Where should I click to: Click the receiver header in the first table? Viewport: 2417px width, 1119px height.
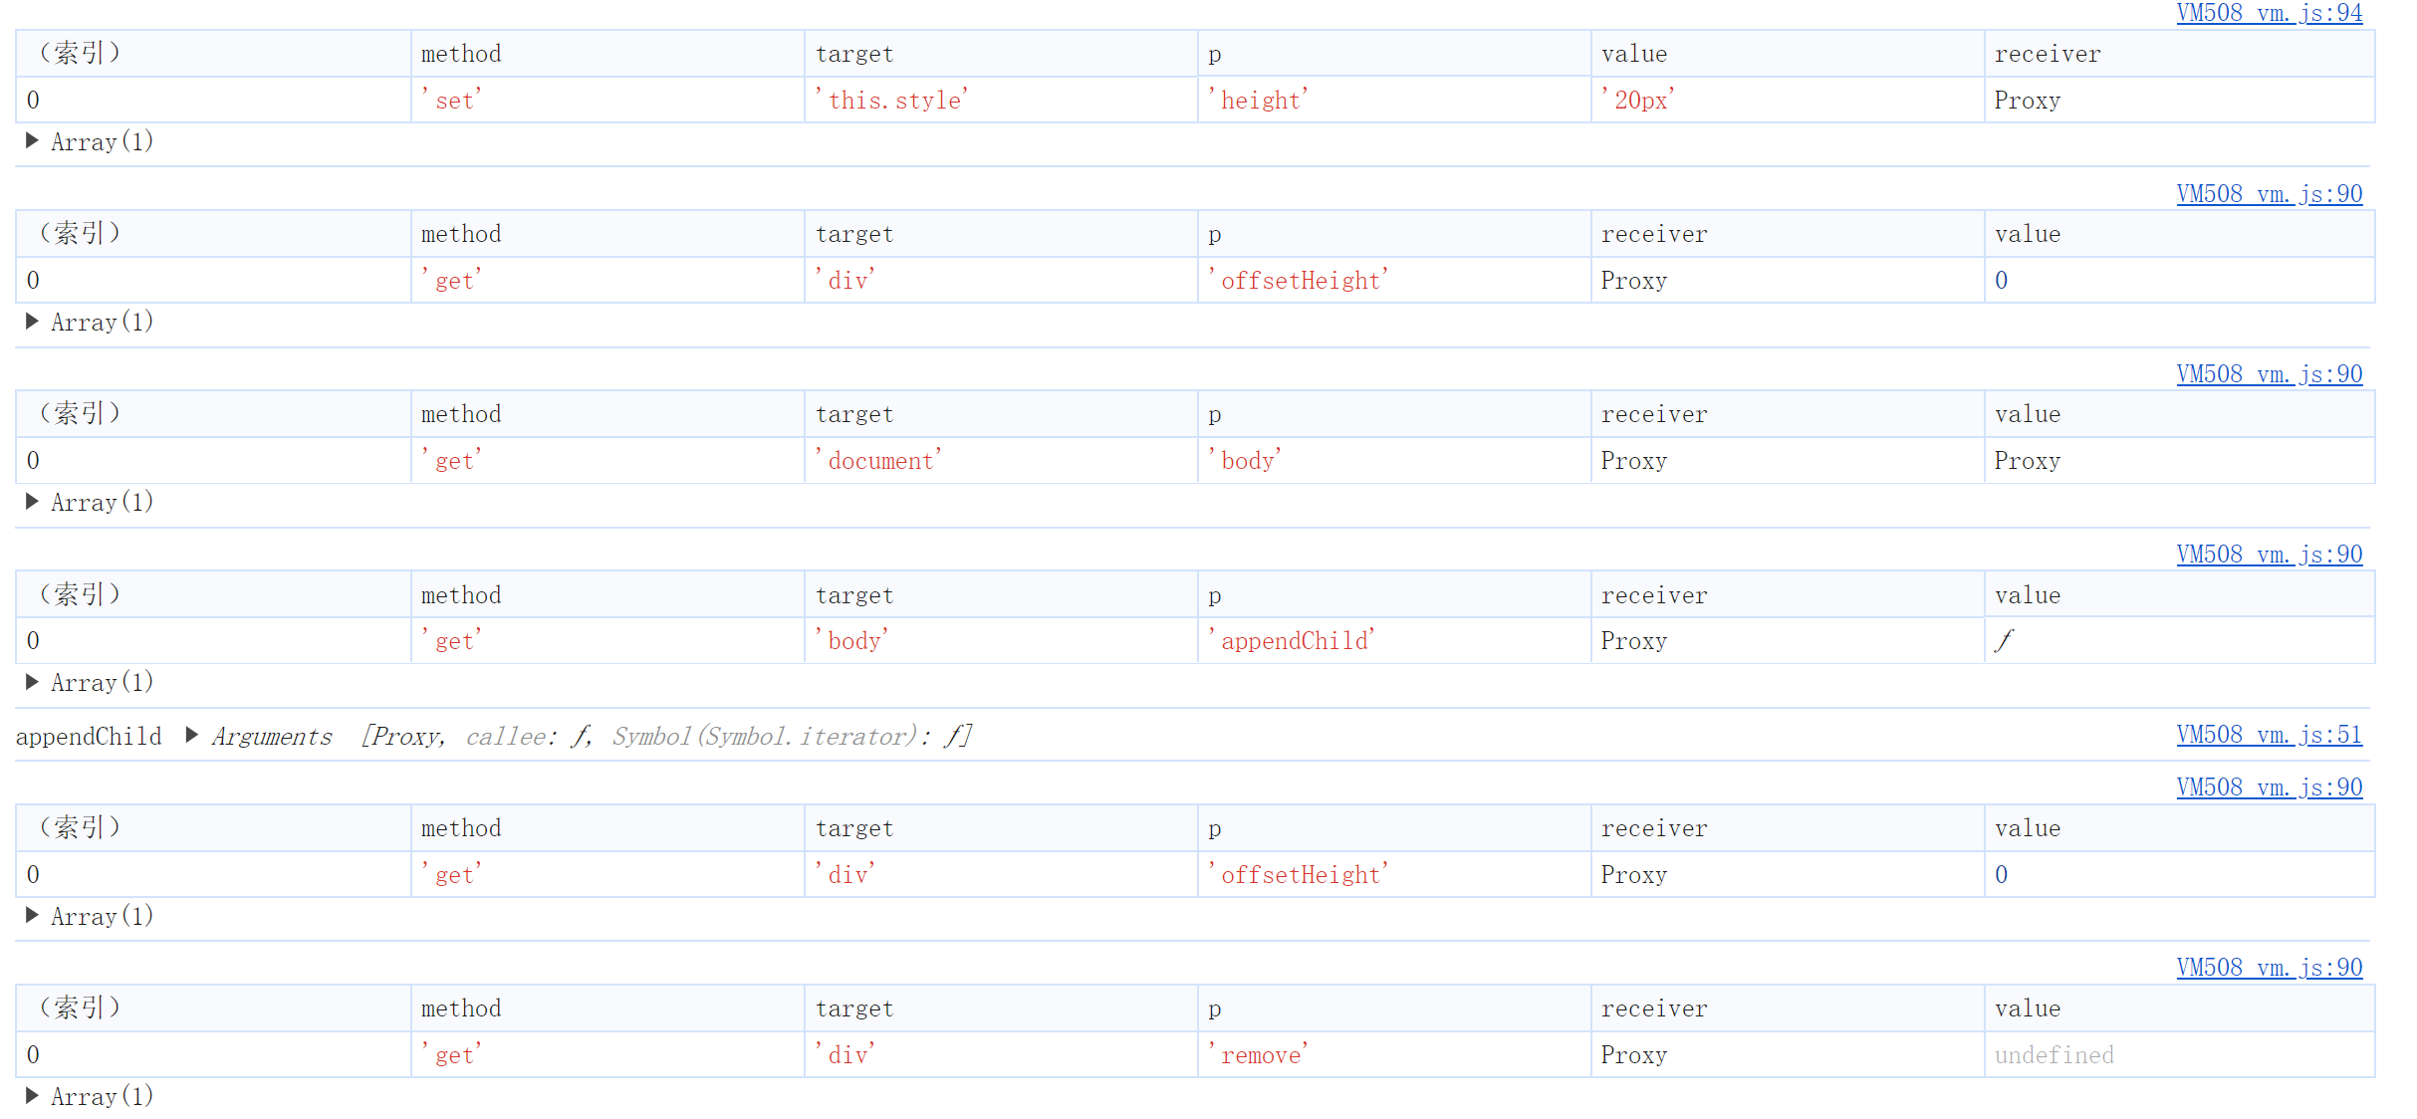[2047, 54]
